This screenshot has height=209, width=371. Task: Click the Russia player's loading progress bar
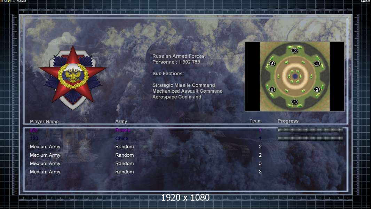coord(310,130)
